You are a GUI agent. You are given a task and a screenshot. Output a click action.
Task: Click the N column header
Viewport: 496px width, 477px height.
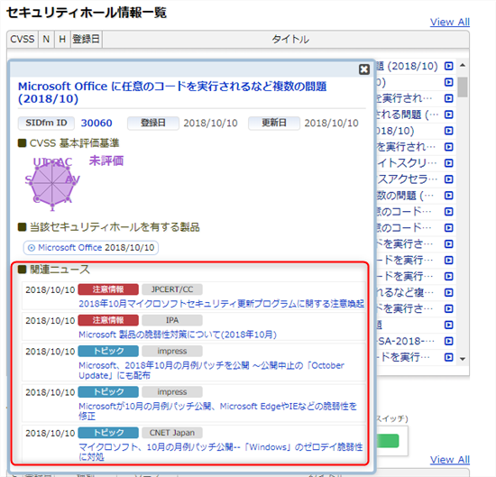point(46,39)
